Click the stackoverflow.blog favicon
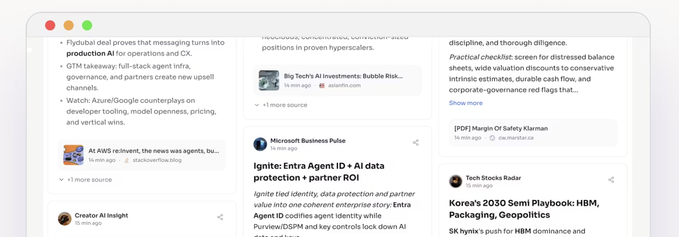This screenshot has height=237, width=679. coord(126,161)
